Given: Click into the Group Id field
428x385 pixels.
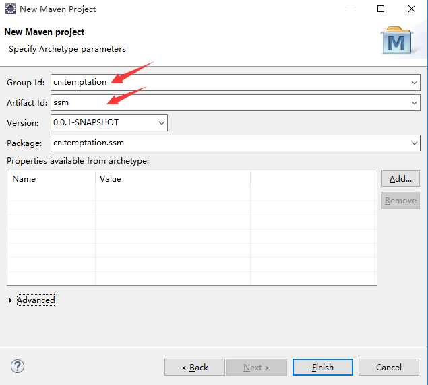Looking at the screenshot, I should [x=235, y=82].
